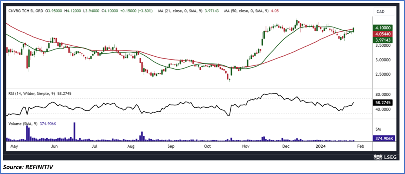
Task: Click the green 4.10000 price label
Action: [x=383, y=27]
